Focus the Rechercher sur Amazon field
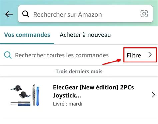This screenshot has height=124, width=158. [x=86, y=14]
